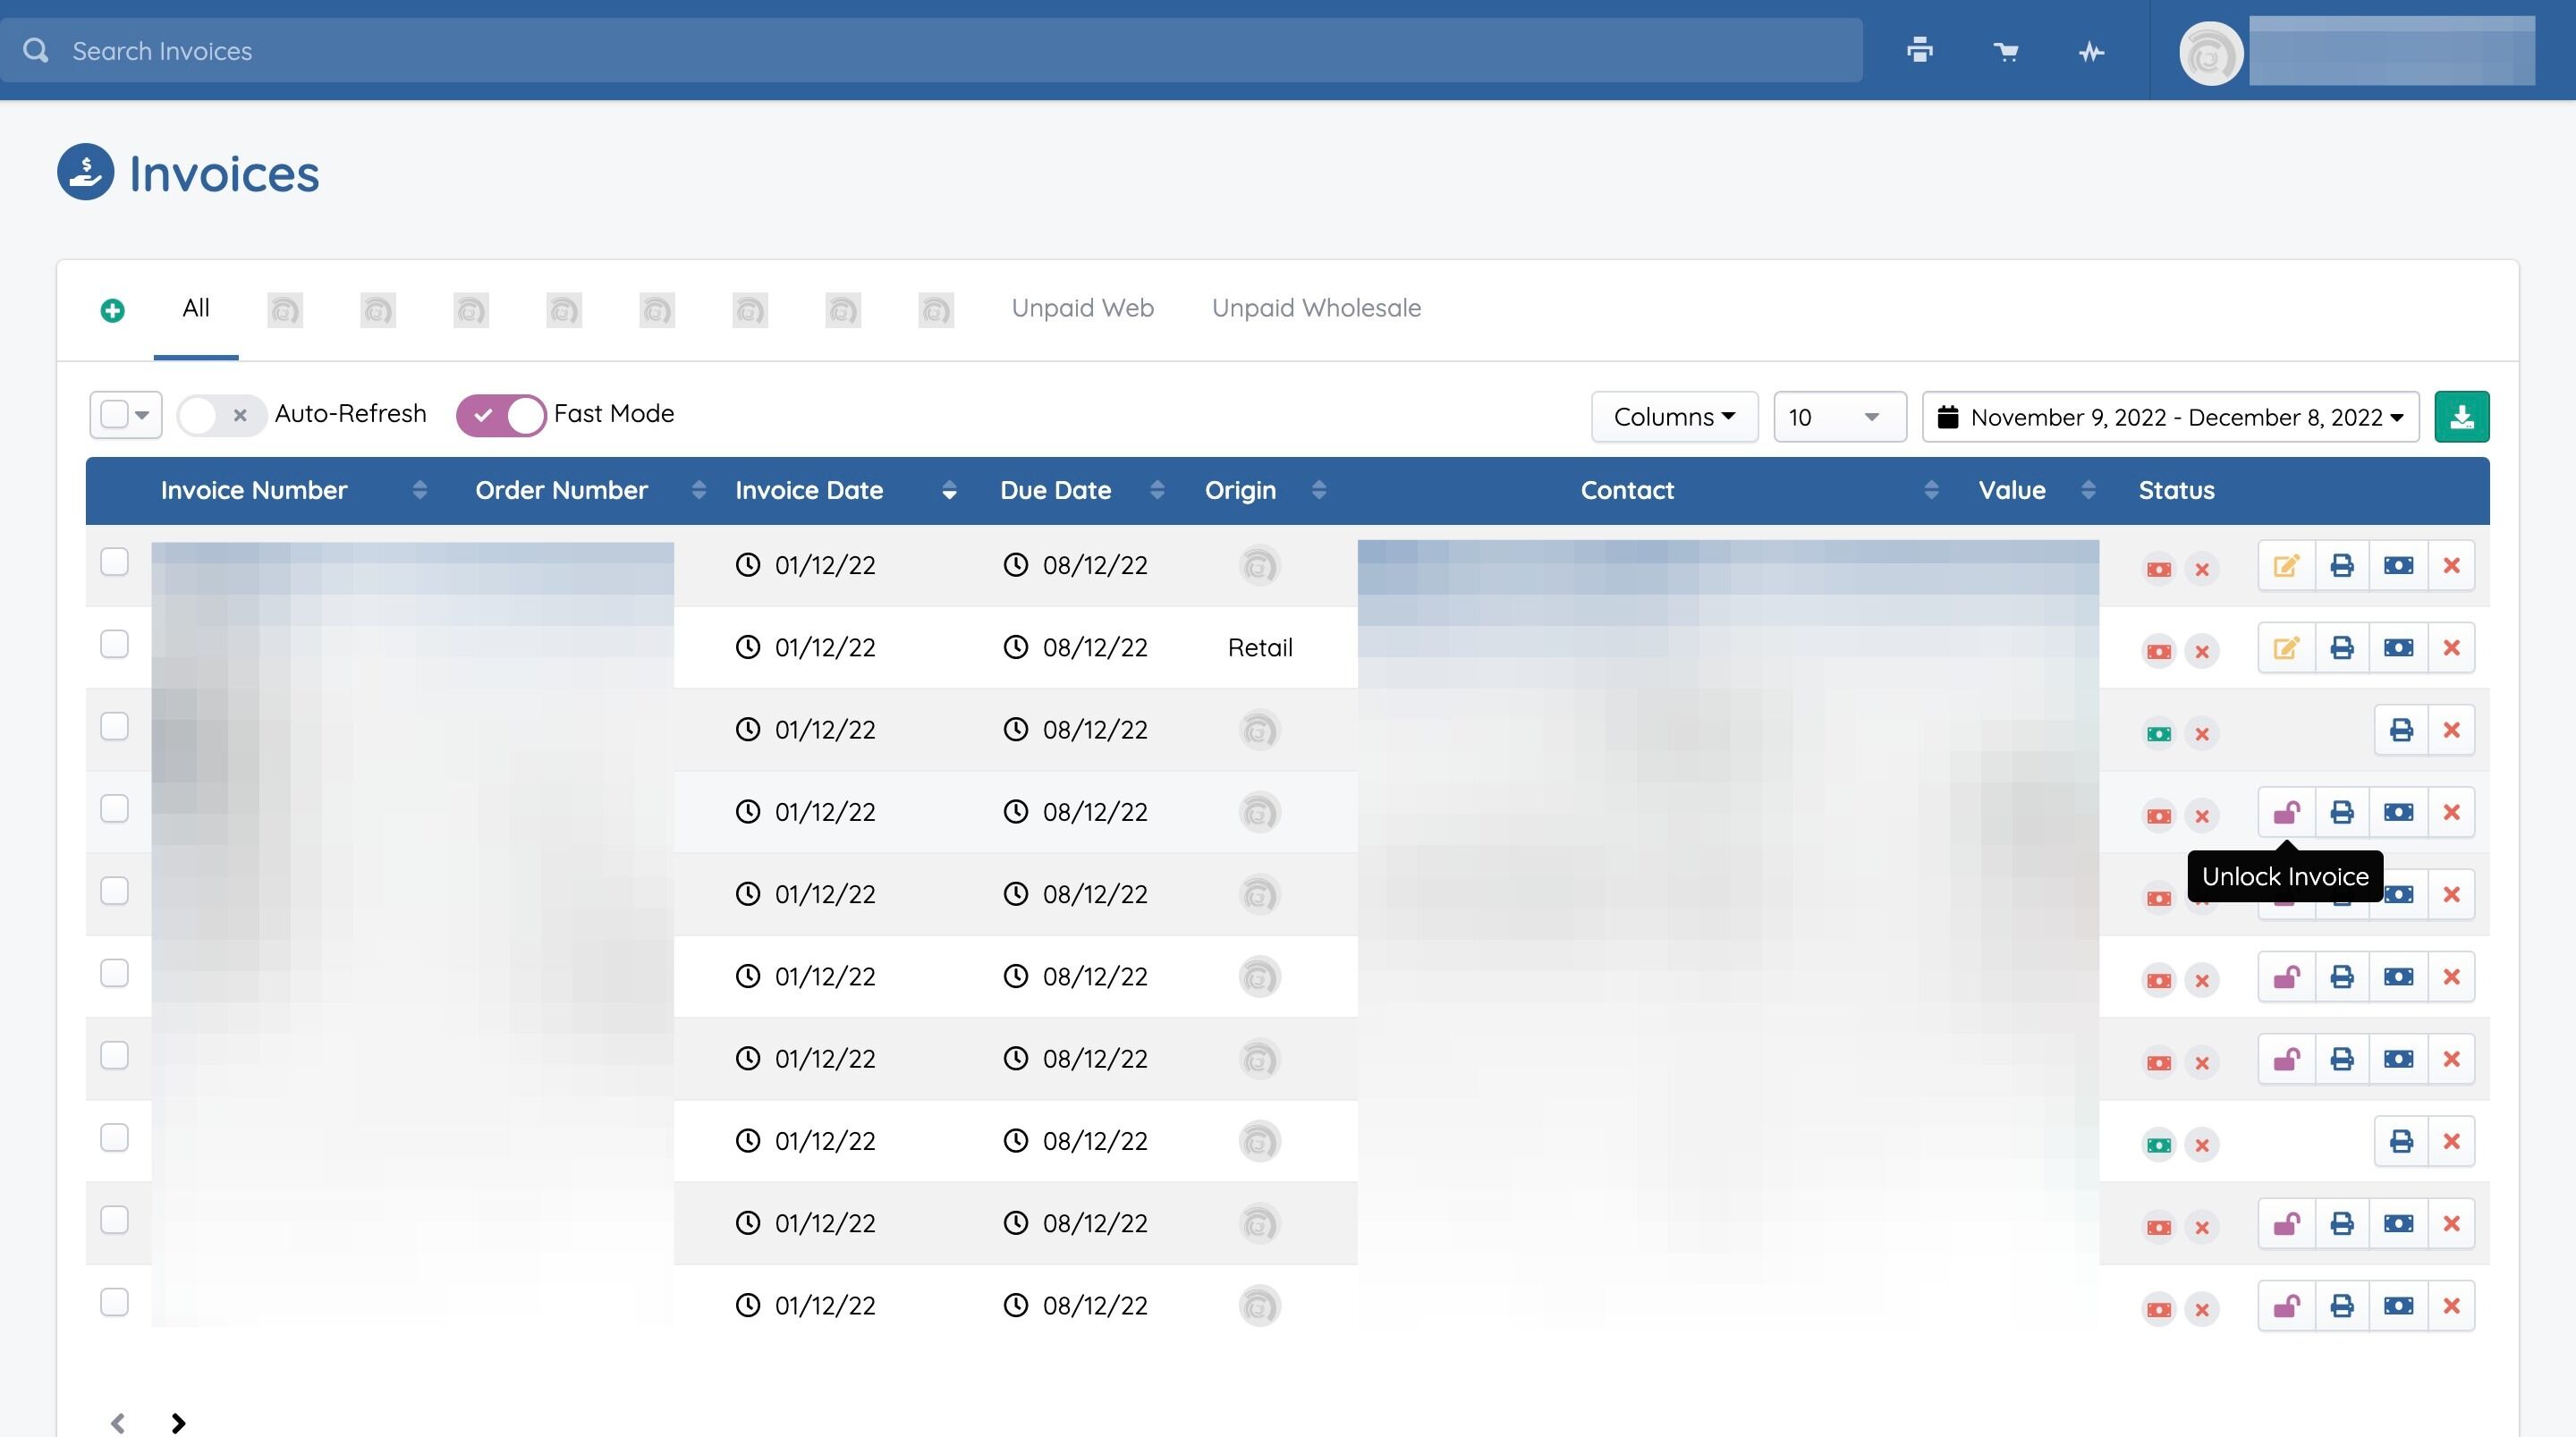
Task: Open the Columns dropdown
Action: pos(1674,417)
